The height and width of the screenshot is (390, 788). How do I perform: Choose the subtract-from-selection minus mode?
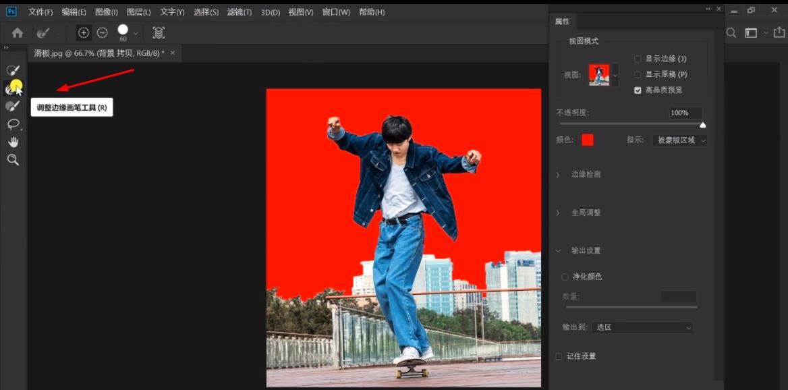click(102, 32)
